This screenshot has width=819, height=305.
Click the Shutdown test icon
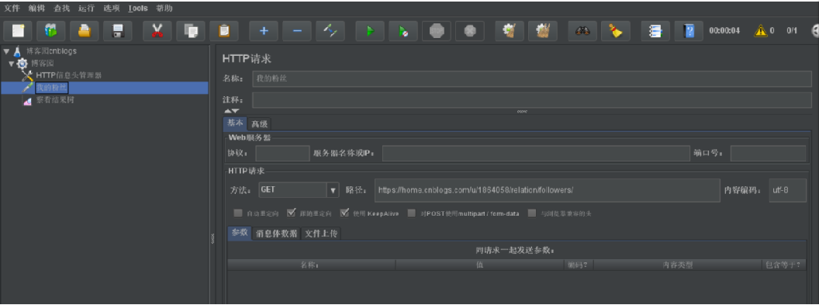pos(470,31)
